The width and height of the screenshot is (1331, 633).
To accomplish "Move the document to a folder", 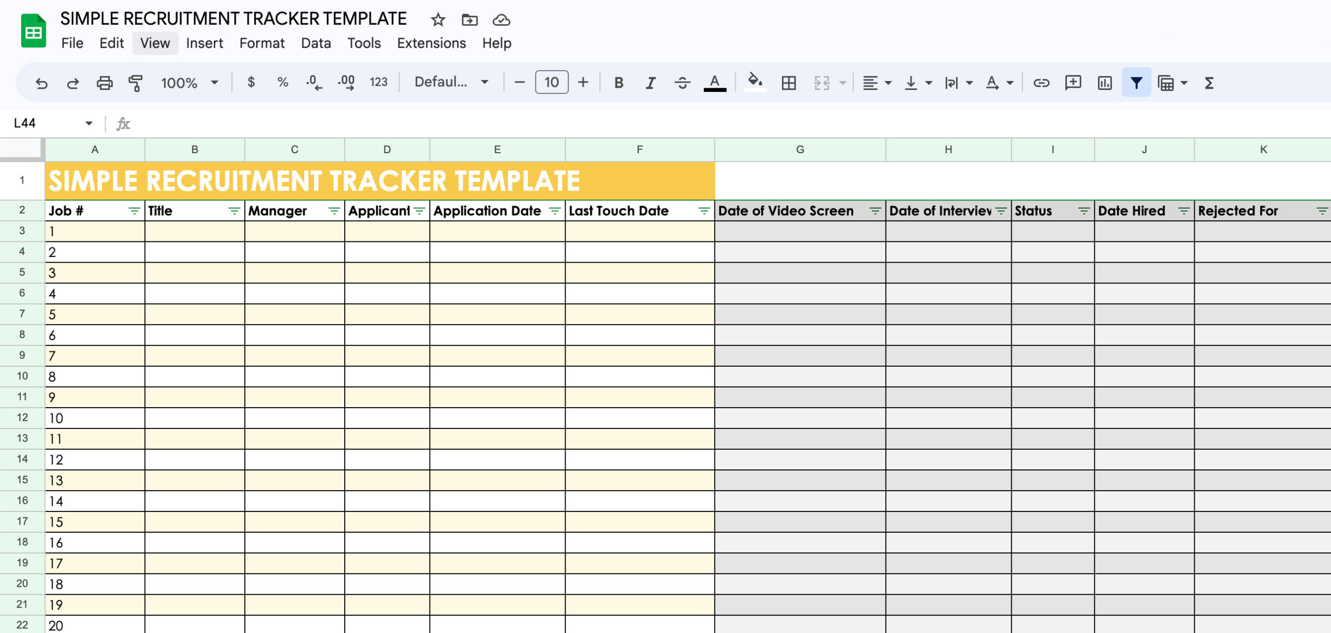I will [469, 20].
